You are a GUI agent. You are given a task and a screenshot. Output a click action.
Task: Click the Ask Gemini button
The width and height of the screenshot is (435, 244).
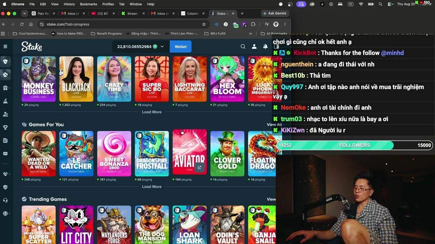click(x=275, y=13)
